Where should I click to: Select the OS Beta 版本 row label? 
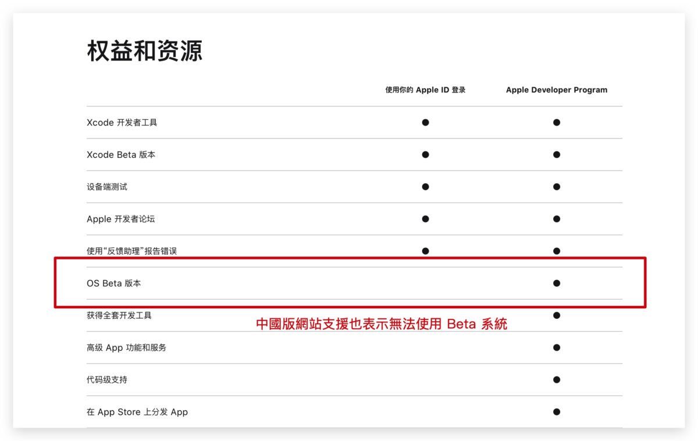[x=114, y=283]
